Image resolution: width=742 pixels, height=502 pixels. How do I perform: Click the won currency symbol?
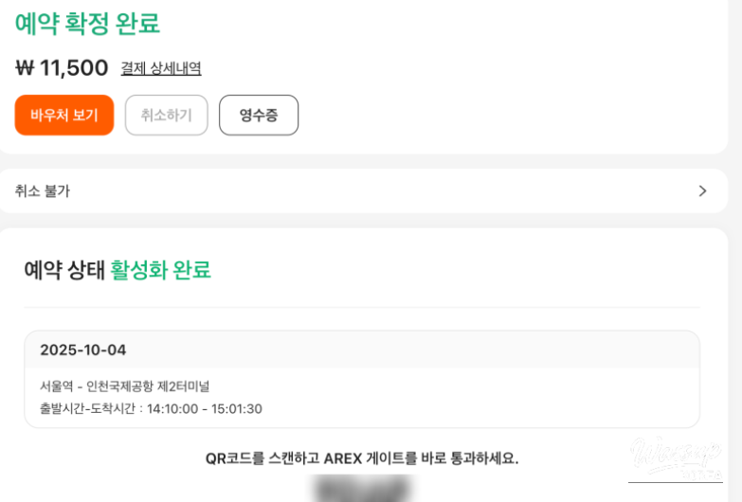(25, 68)
